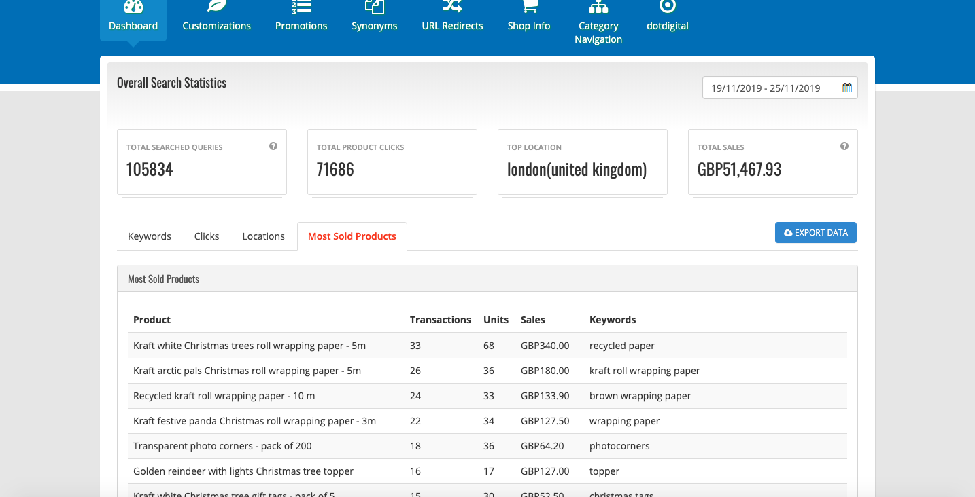975x497 pixels.
Task: Open the Category Navigation menu label
Action: pyautogui.click(x=598, y=33)
